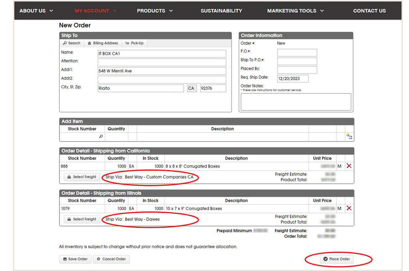Remove item 1079 with the red X
409x271 pixels.
pyautogui.click(x=349, y=208)
